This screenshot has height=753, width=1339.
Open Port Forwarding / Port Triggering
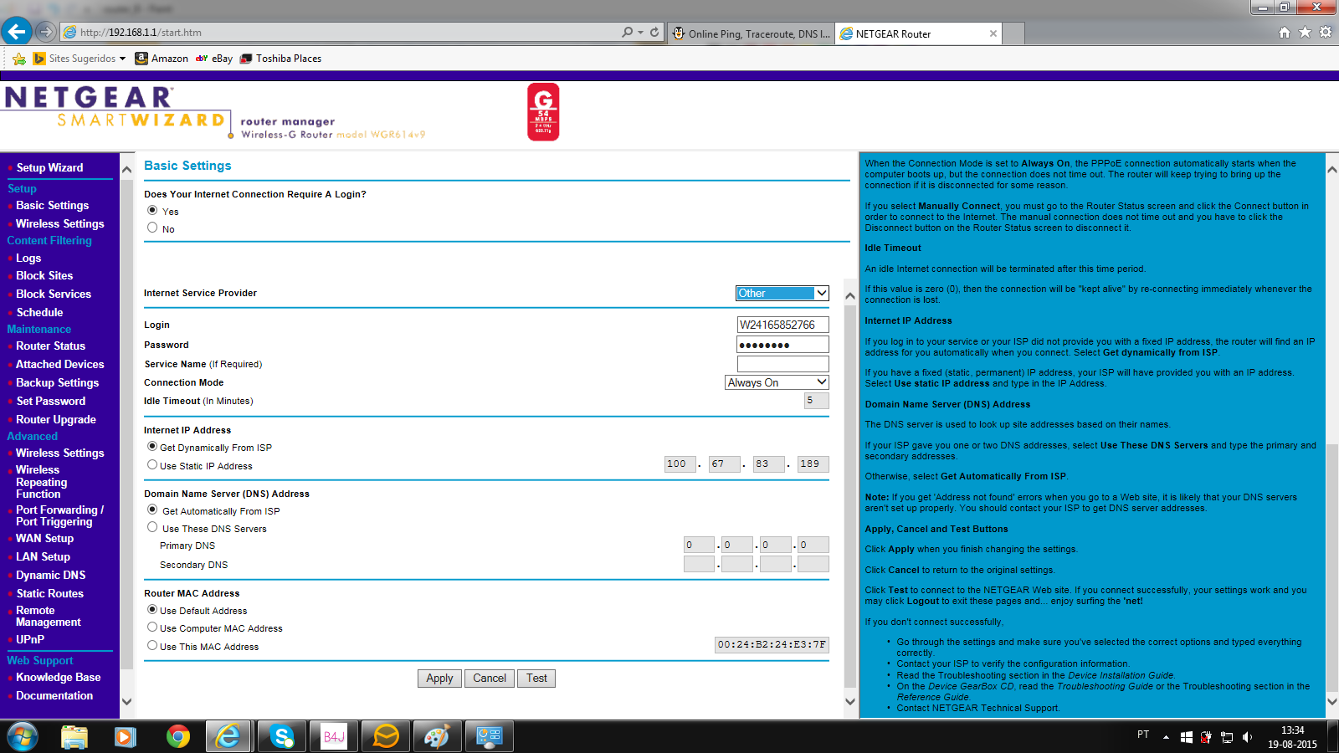[60, 515]
